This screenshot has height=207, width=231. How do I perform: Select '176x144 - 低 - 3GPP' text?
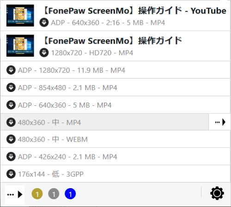[51, 174]
